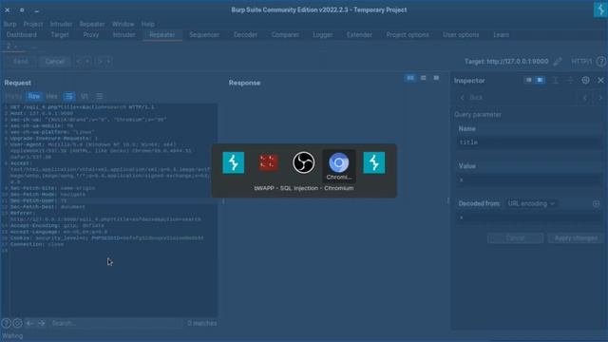
Task: Click Apply changes in Inspector
Action: (576, 238)
